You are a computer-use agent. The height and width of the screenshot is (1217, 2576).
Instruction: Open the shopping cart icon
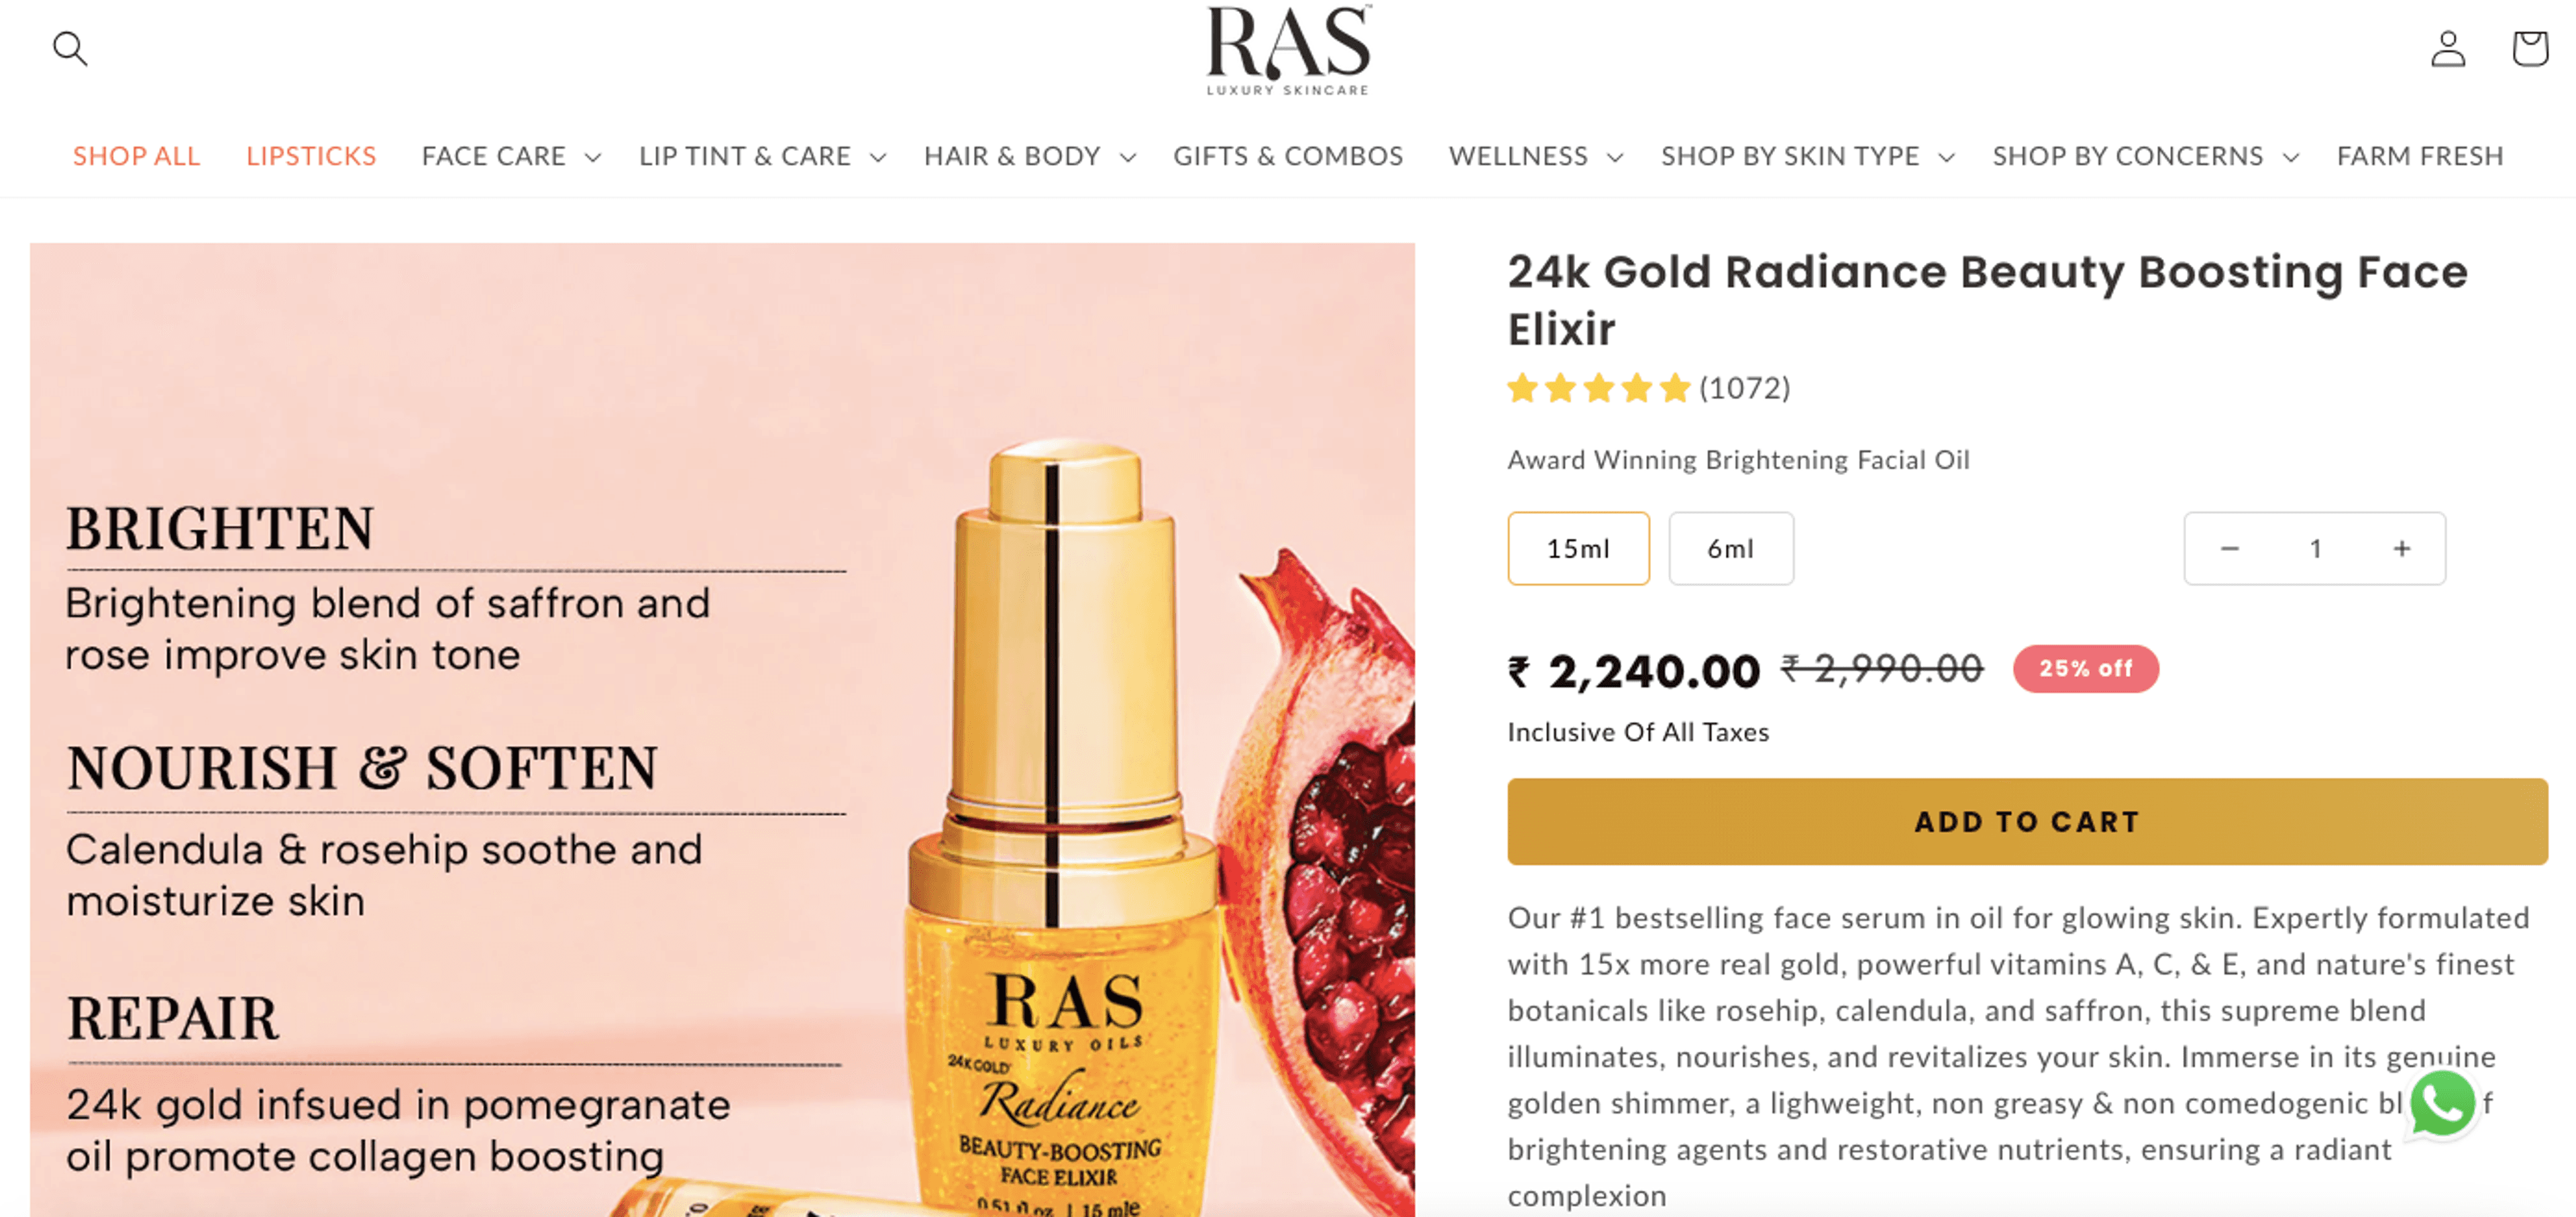[2529, 48]
